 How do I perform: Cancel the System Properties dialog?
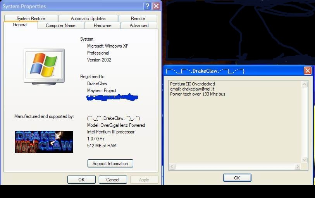pyautogui.click(x=113, y=179)
